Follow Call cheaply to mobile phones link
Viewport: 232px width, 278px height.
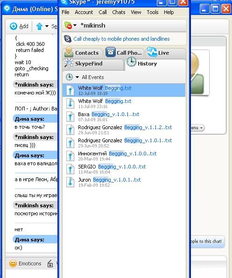click(121, 39)
